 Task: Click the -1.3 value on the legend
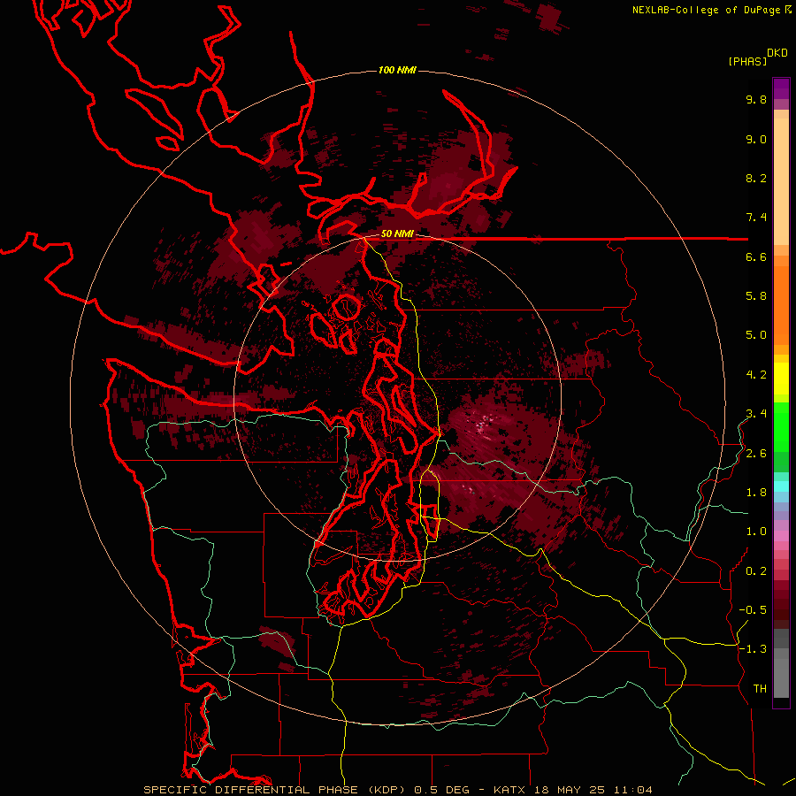[x=753, y=649]
